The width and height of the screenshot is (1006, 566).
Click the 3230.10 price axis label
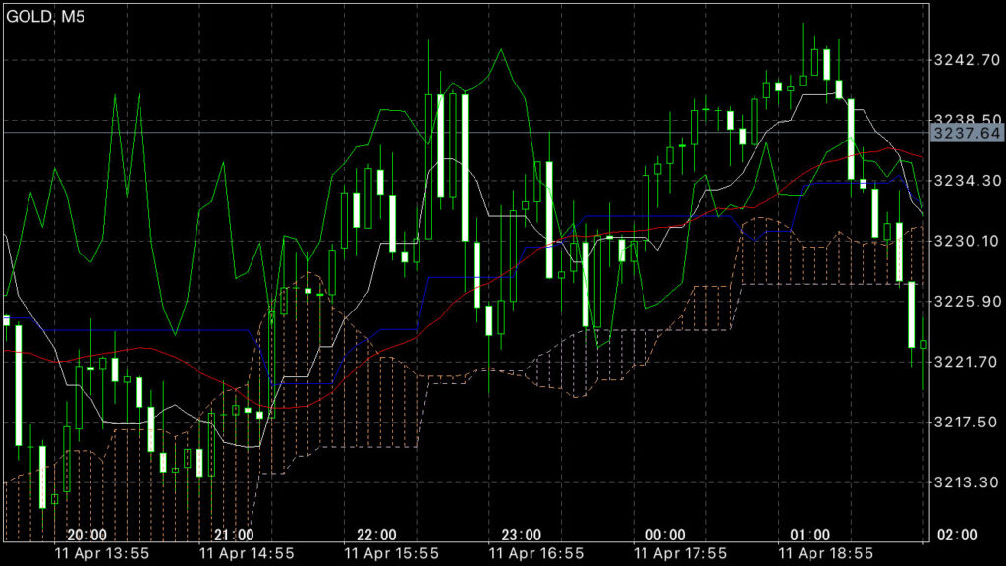(x=967, y=241)
